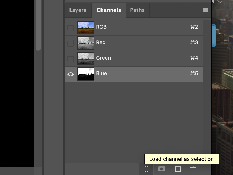This screenshot has height=175, width=233.
Task: Click the Red channel name
Action: click(101, 42)
